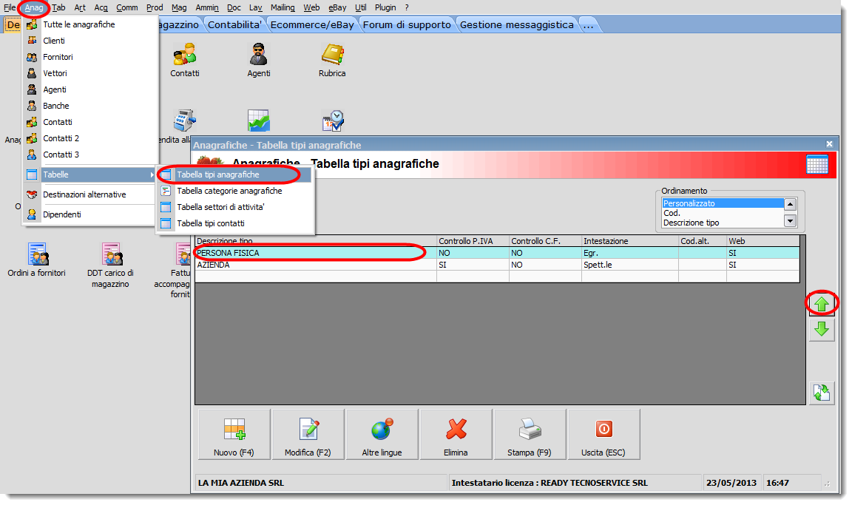Switch to Ecommerce/eBay tab
Image resolution: width=852 pixels, height=505 pixels.
pyautogui.click(x=312, y=25)
